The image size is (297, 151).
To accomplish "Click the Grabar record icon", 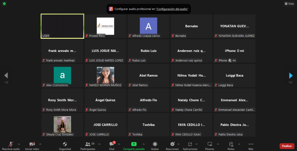I will click(155, 144).
